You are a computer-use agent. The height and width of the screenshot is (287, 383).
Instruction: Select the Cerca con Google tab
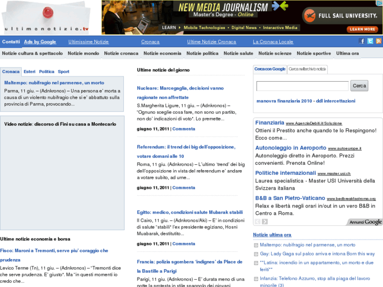[270, 69]
